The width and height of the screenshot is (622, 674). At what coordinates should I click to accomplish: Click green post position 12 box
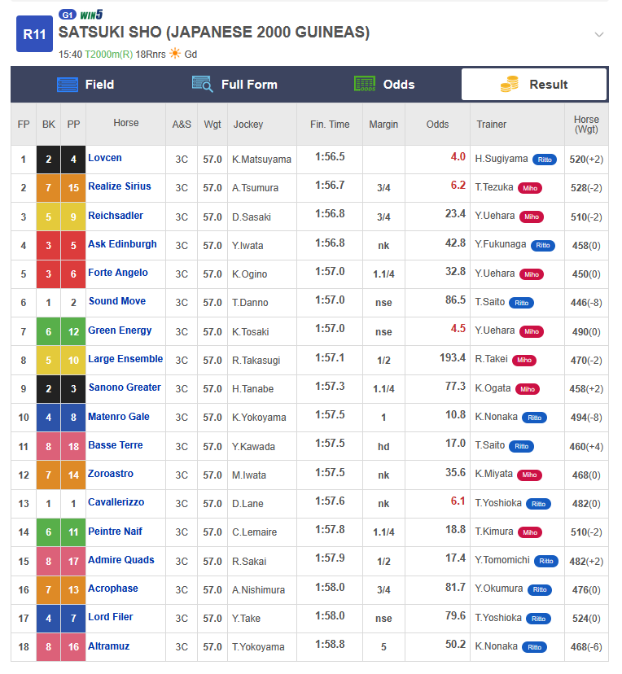point(73,332)
